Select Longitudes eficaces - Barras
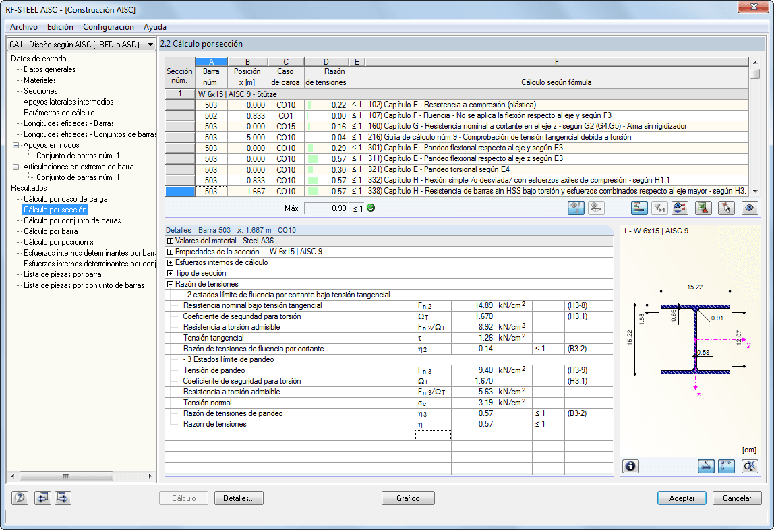 pos(69,124)
